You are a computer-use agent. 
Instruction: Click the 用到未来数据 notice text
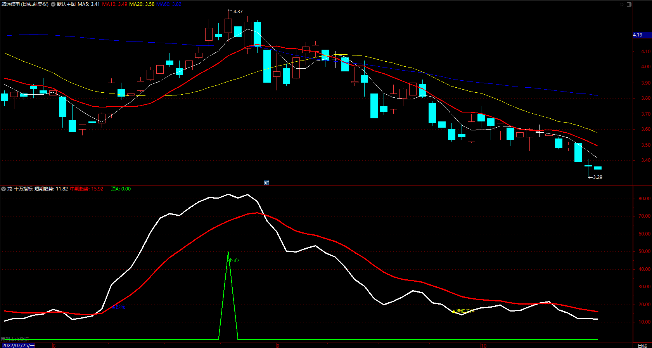15,339
